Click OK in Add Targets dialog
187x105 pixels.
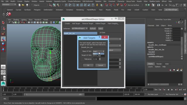88,65
